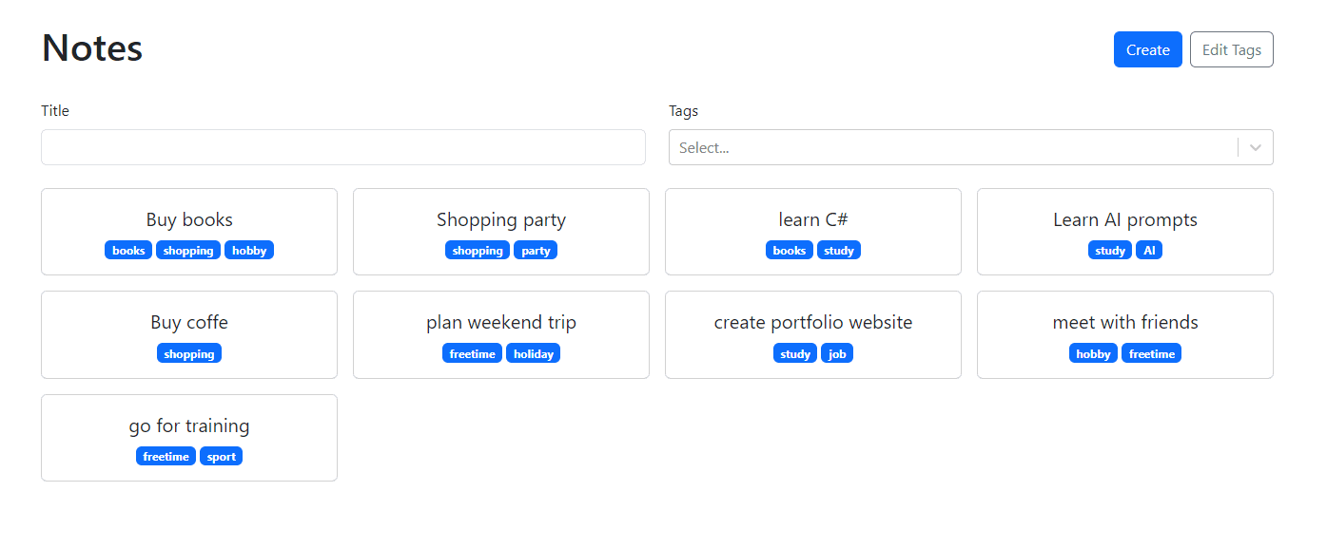The height and width of the screenshot is (548, 1327).
Task: Open the create portfolio website note
Action: coord(812,323)
